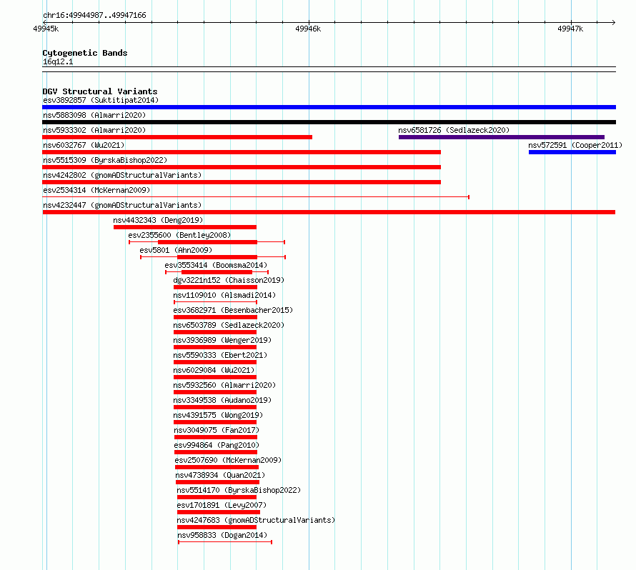636x570 pixels.
Task: Select the black nsv5883098 variant bar
Action: click(x=329, y=122)
